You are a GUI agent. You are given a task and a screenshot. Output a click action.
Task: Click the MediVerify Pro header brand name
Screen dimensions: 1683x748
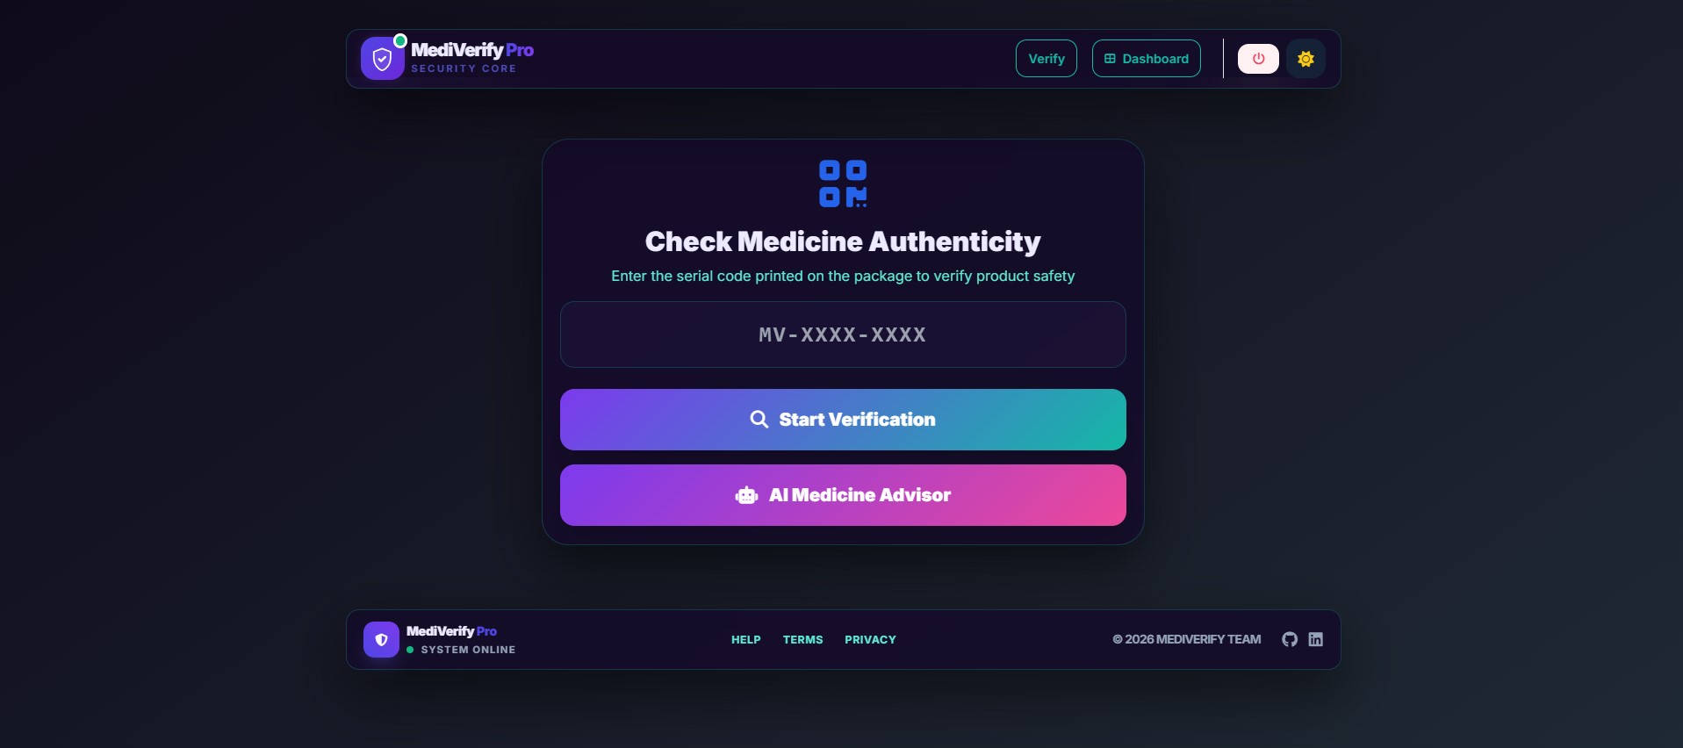click(x=472, y=50)
